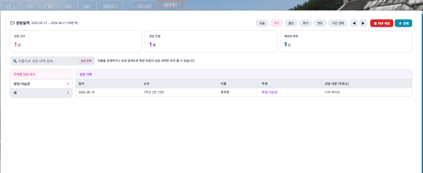Click the 계 total row
Screen dimensions: 423x173
[41, 93]
